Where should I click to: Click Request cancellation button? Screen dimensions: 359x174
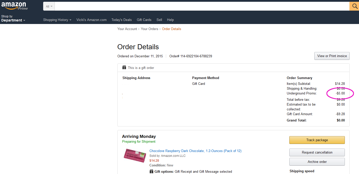point(317,152)
